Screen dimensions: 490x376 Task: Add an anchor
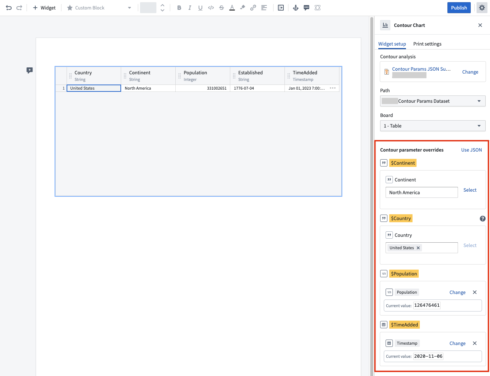[x=296, y=8]
